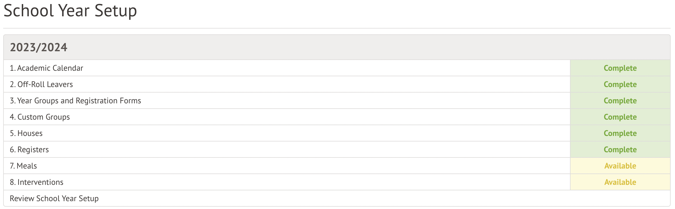
Task: Click the School Year Setup page title
Action: (x=70, y=11)
